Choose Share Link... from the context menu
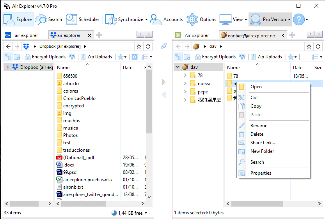This screenshot has height=219, width=325. click(273, 143)
